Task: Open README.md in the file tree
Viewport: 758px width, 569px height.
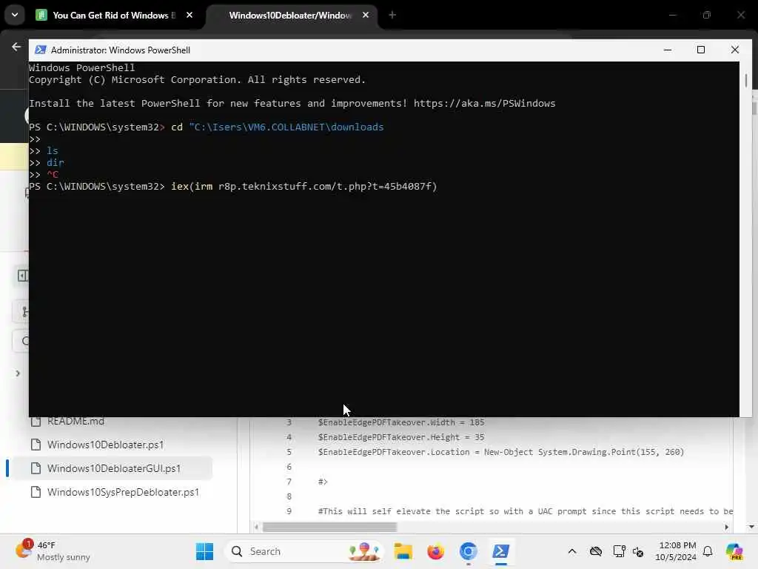Action: (x=76, y=421)
